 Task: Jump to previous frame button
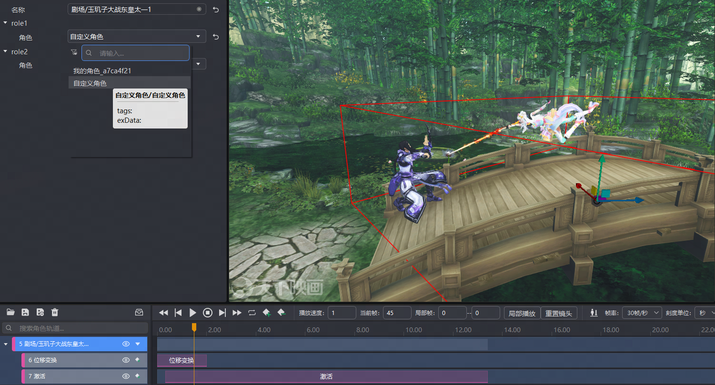pyautogui.click(x=178, y=313)
